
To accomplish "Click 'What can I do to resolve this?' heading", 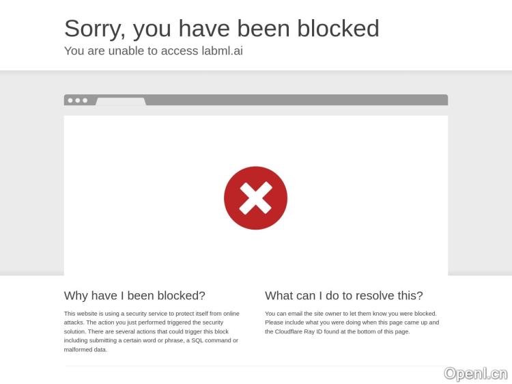I will pyautogui.click(x=344, y=295).
